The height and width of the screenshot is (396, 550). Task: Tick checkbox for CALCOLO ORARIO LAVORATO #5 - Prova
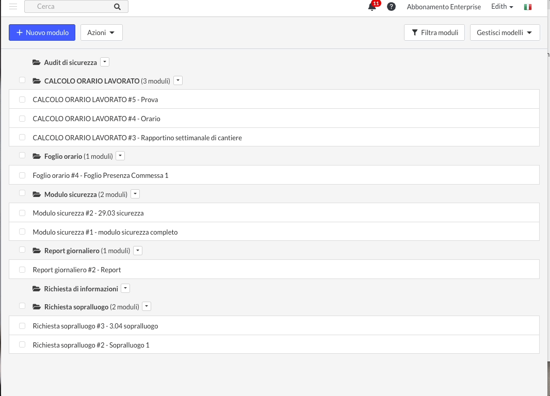coord(22,100)
